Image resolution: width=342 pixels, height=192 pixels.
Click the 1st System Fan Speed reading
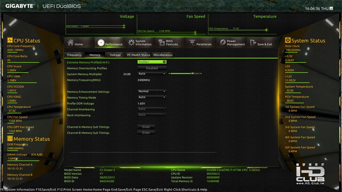[293, 111]
